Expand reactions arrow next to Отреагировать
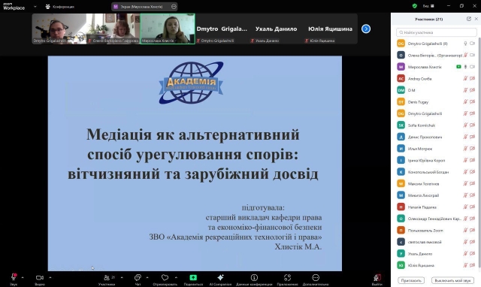Screen dimensions: 481x287 (176, 277)
